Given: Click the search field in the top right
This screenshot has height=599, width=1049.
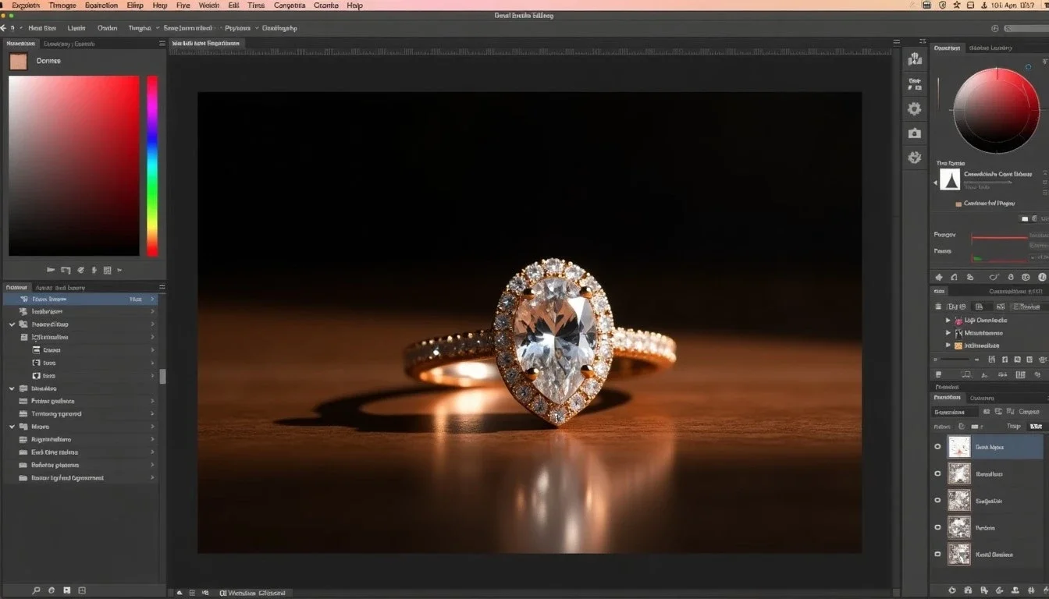Looking at the screenshot, I should (1026, 28).
